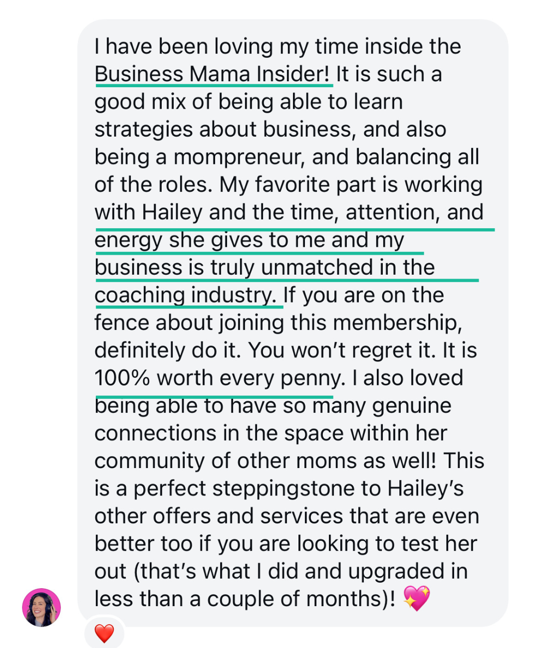This screenshot has width=539, height=648.
Task: Click the underlined "Business Mama Insider!" text
Action: pyautogui.click(x=212, y=74)
